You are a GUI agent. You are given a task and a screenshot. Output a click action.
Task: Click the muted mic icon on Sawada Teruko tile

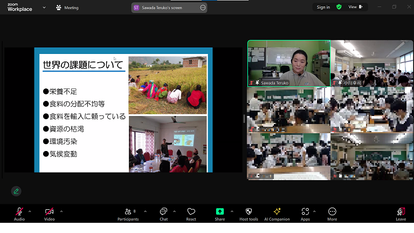(251, 83)
